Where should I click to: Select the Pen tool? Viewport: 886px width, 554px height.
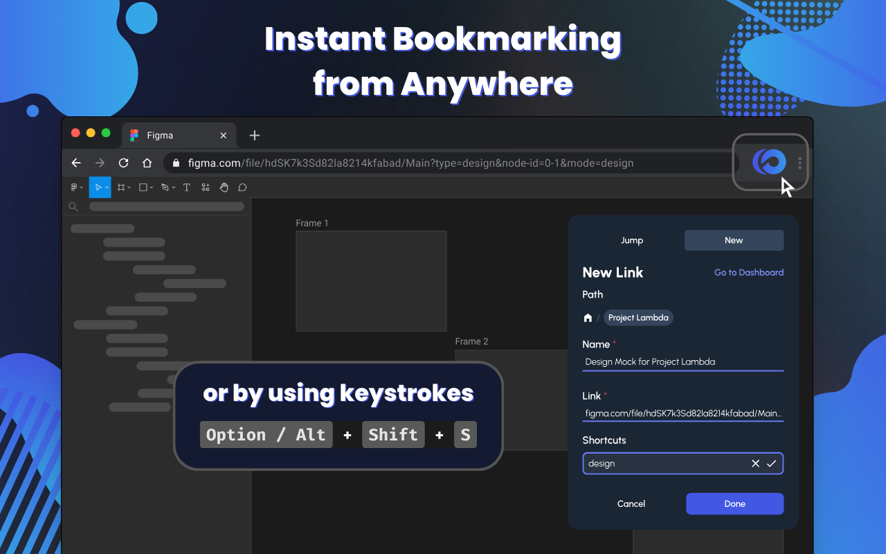[165, 187]
